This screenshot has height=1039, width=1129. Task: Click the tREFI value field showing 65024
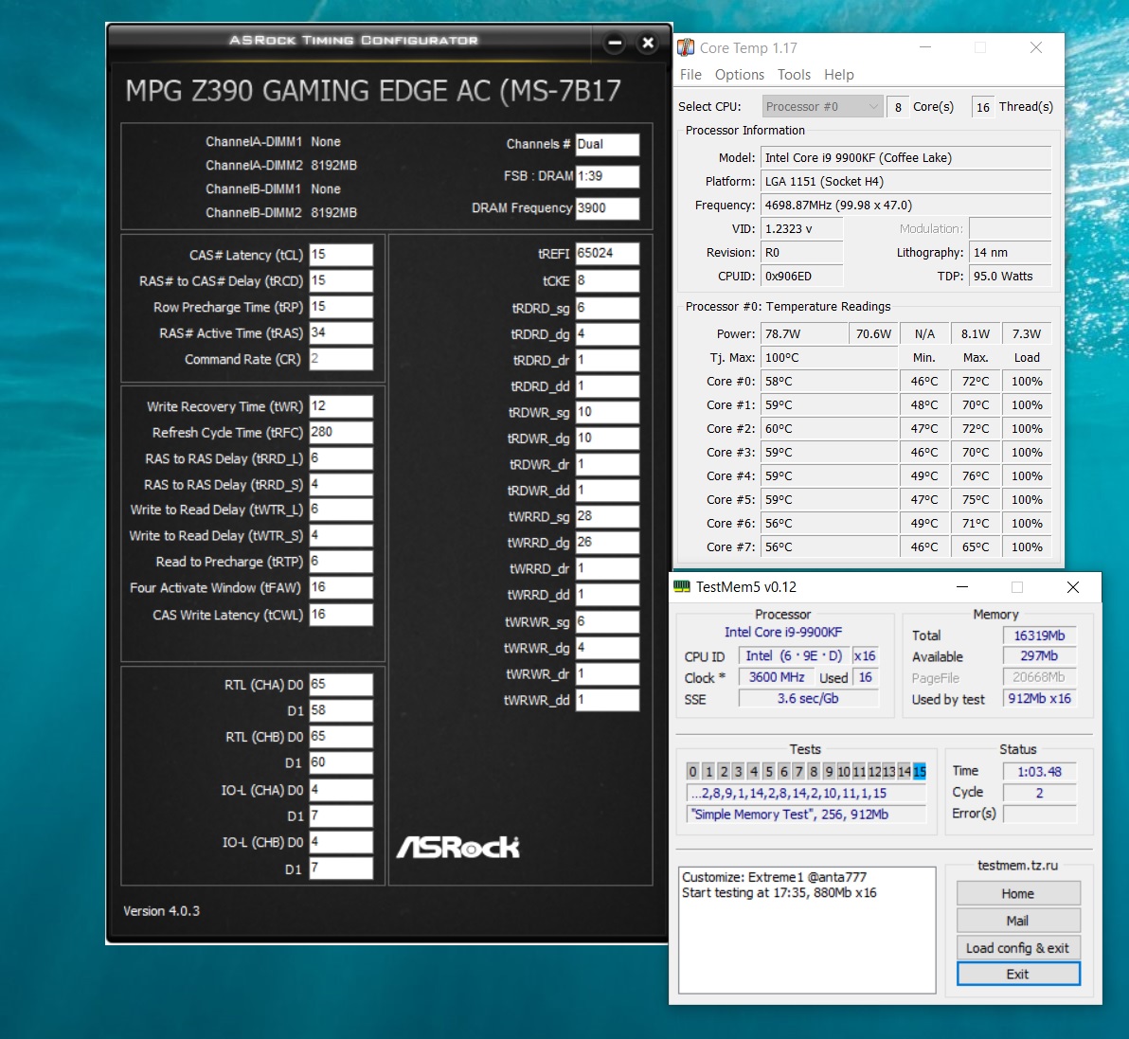(x=607, y=254)
